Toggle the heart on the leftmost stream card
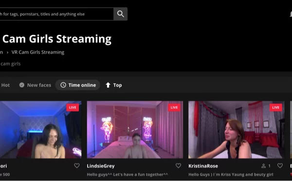292x181 pixels. [x=77, y=165]
